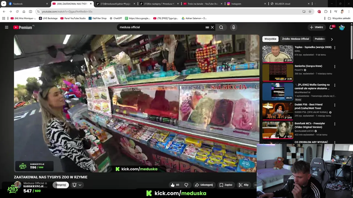Click the video player area
Image resolution: width=353 pixels, height=198 pixels.
pyautogui.click(x=137, y=103)
